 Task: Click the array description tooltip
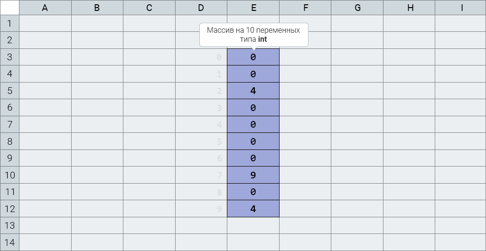pos(253,35)
